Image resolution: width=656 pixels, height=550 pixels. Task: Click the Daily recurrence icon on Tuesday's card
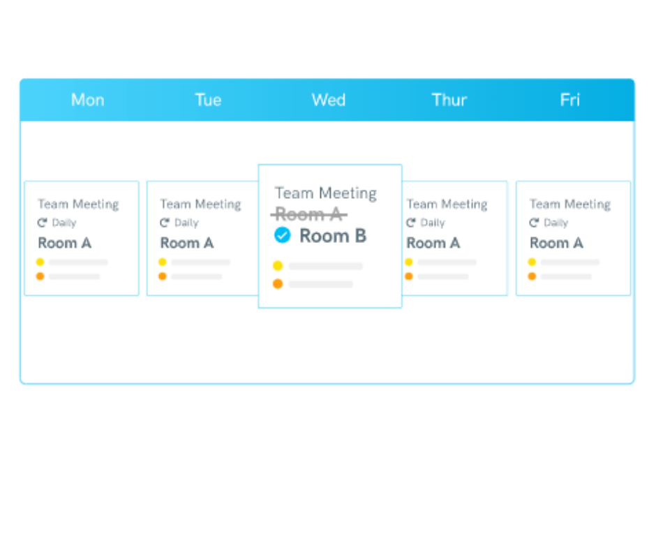(x=165, y=222)
